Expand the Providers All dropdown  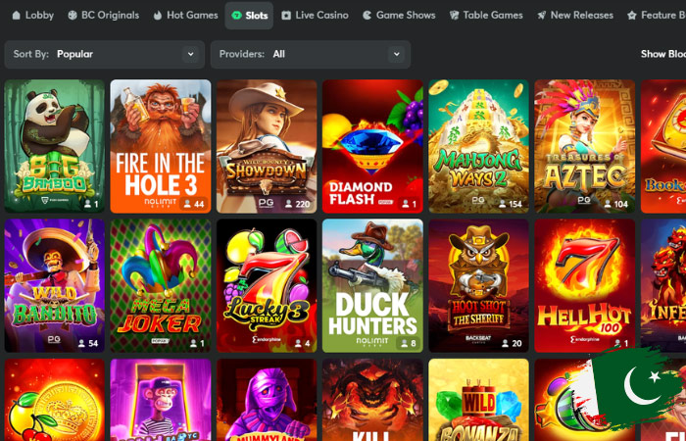click(x=311, y=54)
